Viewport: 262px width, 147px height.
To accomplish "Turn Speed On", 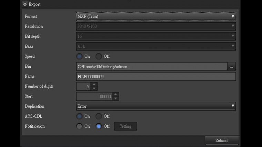I will pyautogui.click(x=79, y=56).
